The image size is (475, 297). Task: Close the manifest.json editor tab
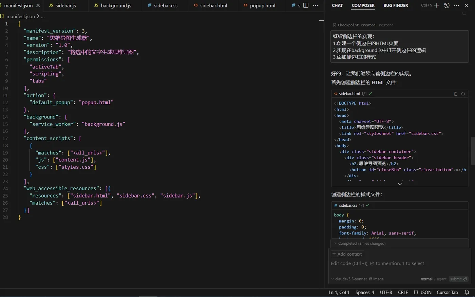[x=38, y=5]
